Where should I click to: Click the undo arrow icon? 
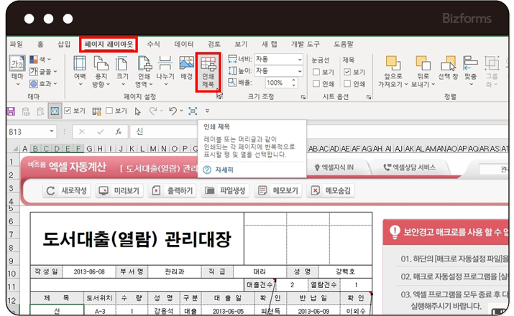tap(173, 111)
